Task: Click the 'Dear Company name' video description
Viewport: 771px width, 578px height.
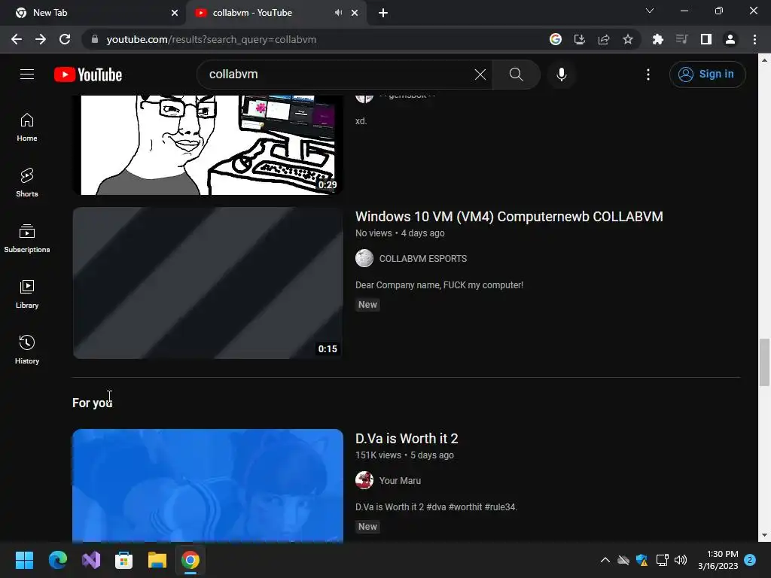Action: click(x=439, y=285)
